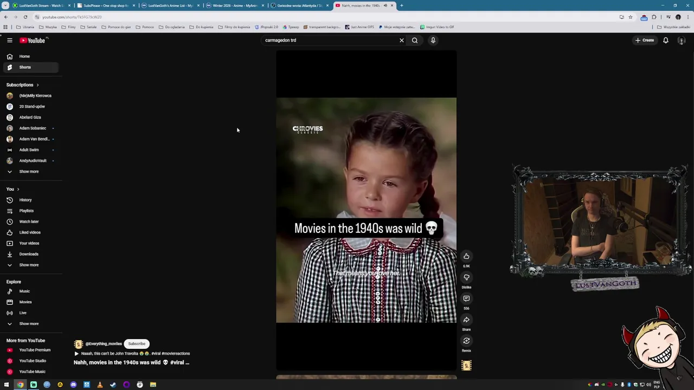Expand the You section chevron
This screenshot has height=390, width=694.
tap(18, 189)
